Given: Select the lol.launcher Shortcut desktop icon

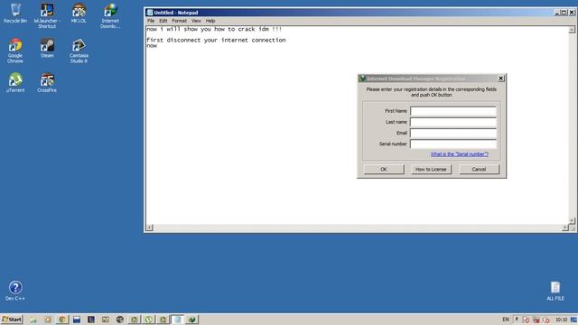Looking at the screenshot, I should pos(47,16).
